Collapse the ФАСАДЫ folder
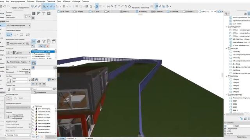Screen dimensions: 250x140 (227, 48)
